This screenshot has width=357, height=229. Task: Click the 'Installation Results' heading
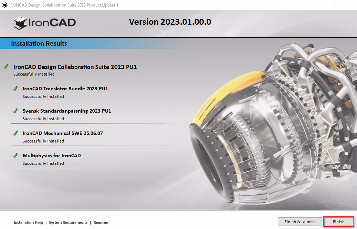[x=39, y=43]
